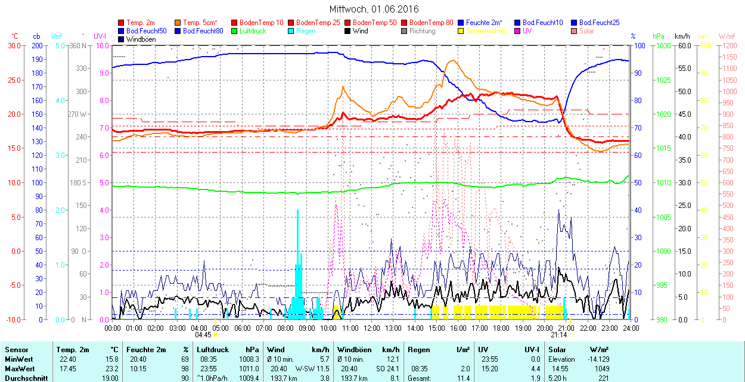Click the green 'hPa' axis unit label

pos(659,36)
